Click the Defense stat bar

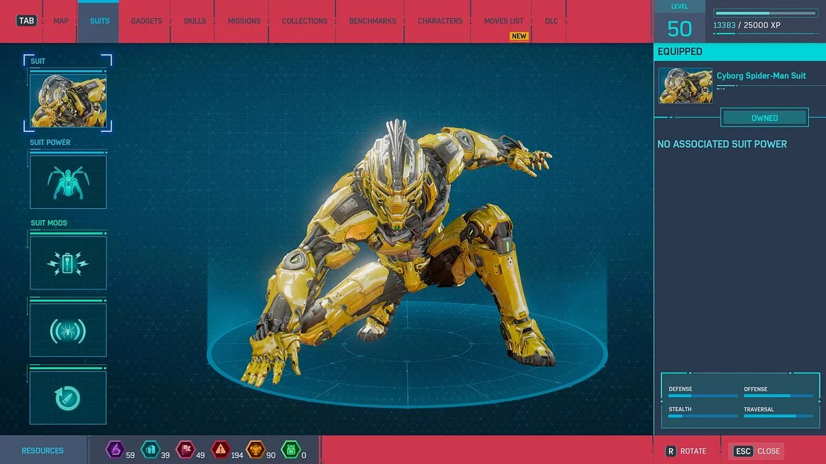coord(702,396)
